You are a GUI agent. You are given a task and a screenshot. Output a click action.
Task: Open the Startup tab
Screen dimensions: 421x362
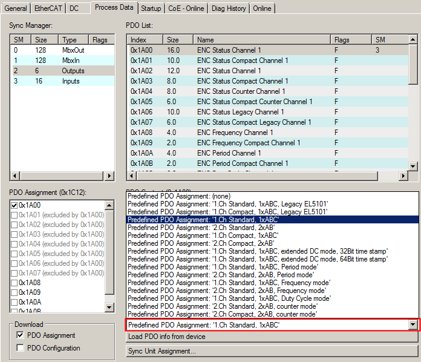(151, 8)
